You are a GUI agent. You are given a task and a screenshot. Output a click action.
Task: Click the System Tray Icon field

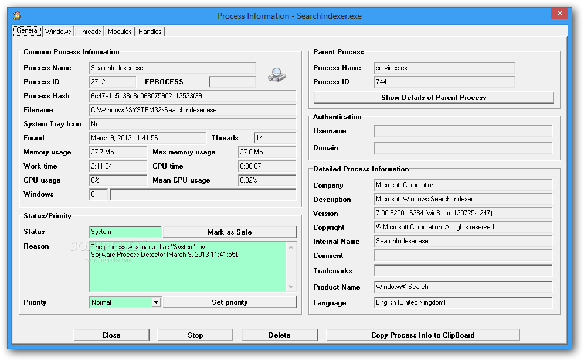[x=192, y=124]
